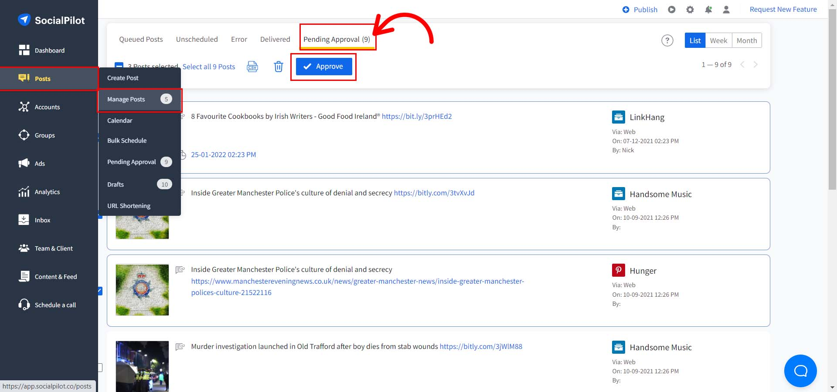The image size is (837, 392).
Task: Choose Manage Posts in submenu
Action: 139,99
